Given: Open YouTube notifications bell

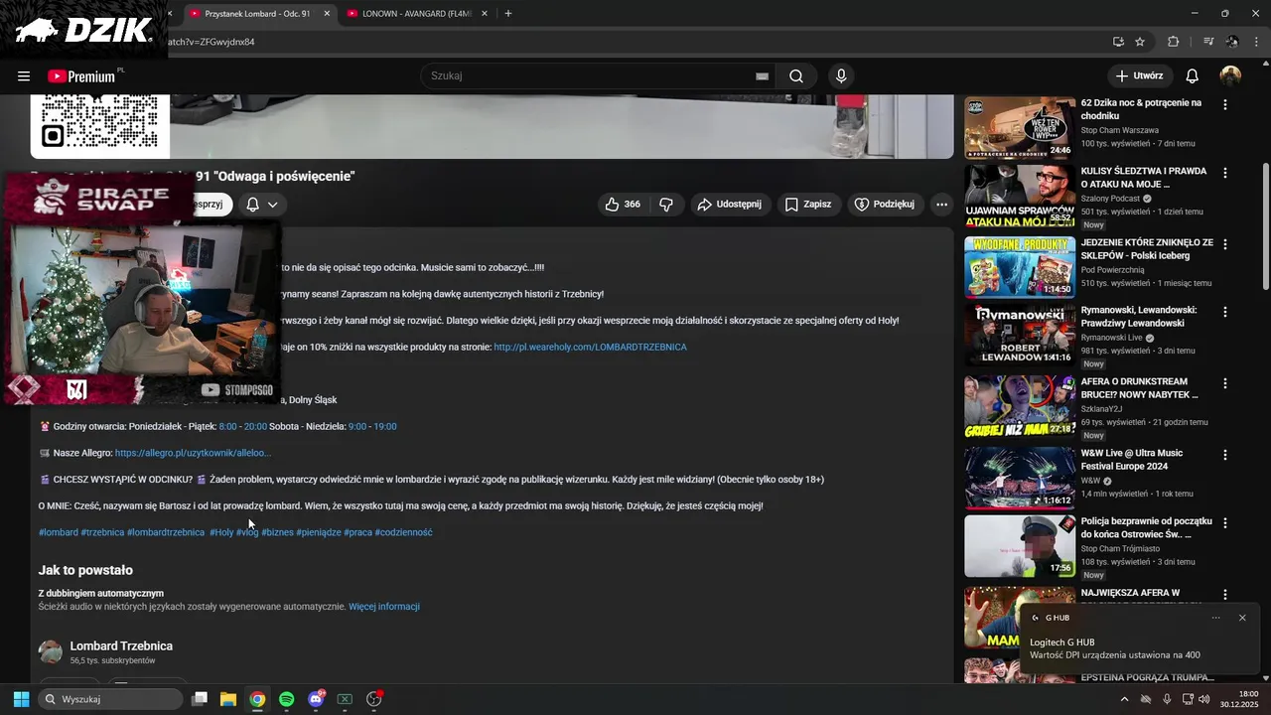Looking at the screenshot, I should pos(1193,76).
